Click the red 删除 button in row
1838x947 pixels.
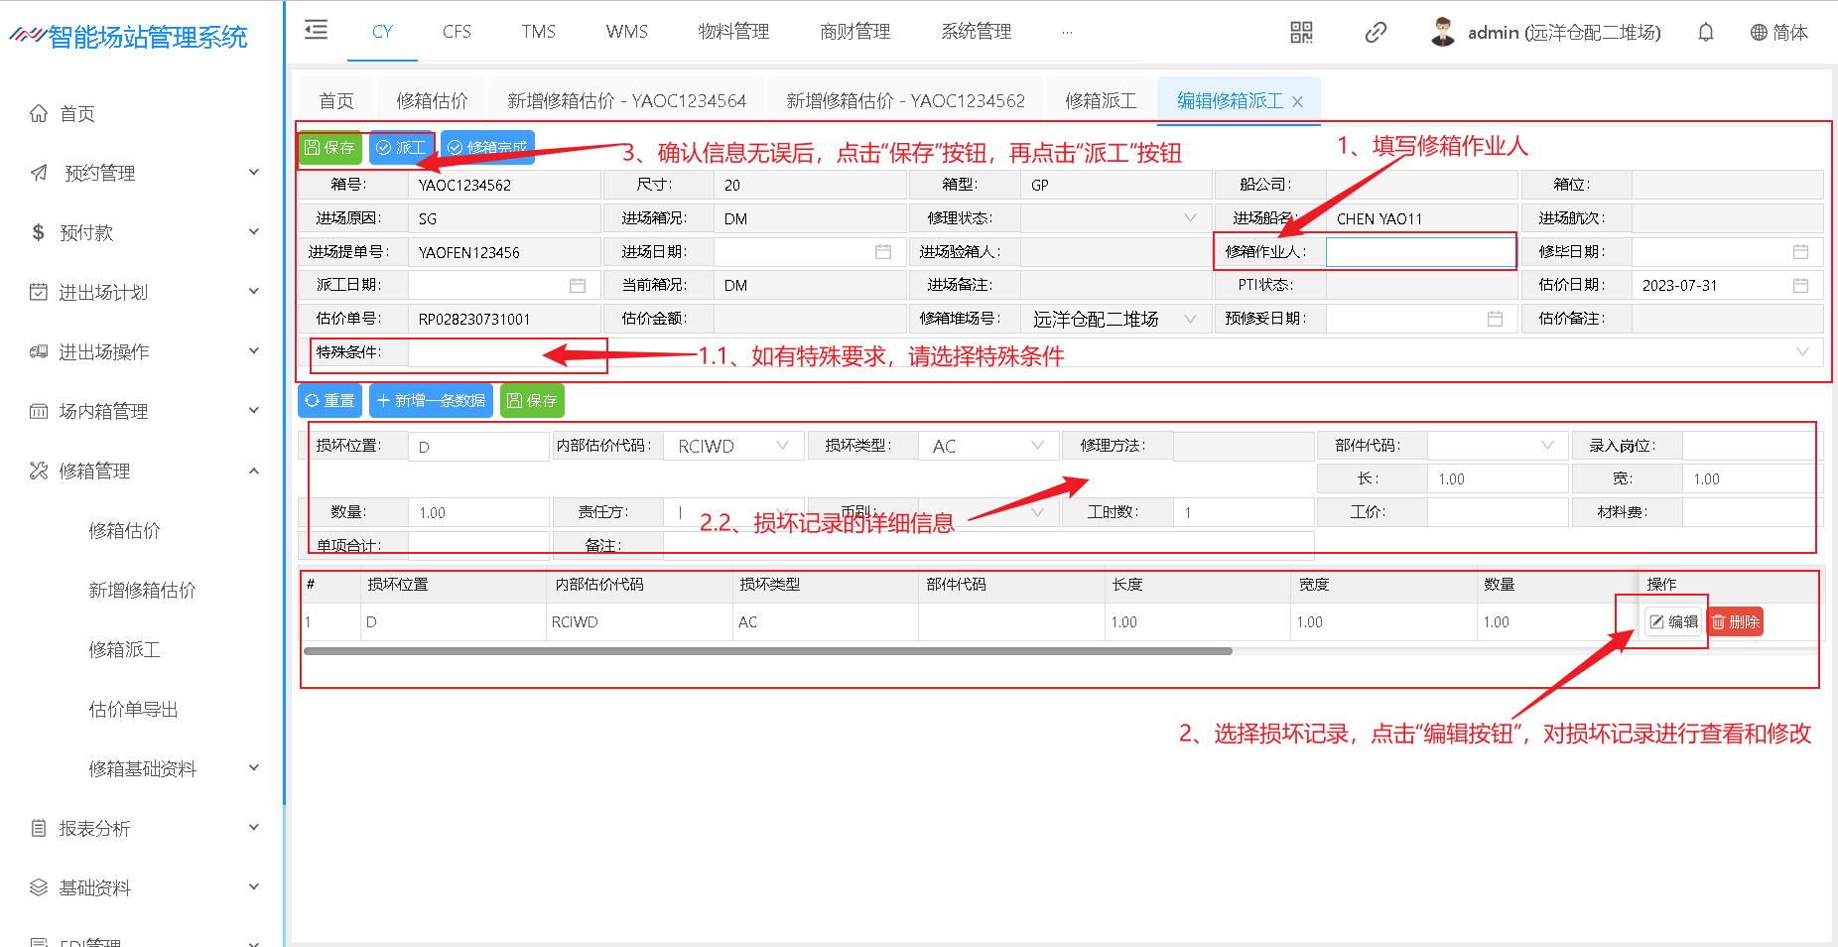pos(1736,622)
